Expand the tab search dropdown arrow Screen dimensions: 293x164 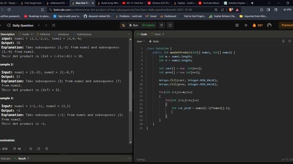pos(269,3)
